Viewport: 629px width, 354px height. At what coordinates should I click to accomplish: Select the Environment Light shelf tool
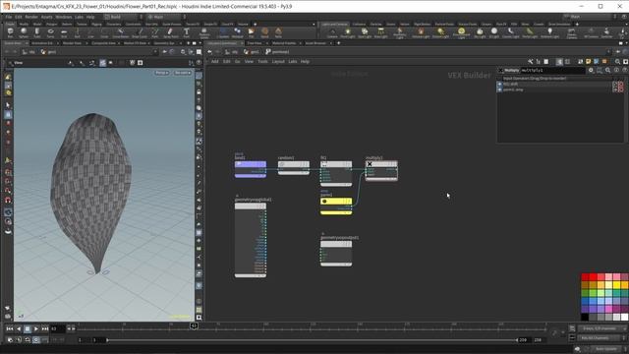(x=461, y=32)
